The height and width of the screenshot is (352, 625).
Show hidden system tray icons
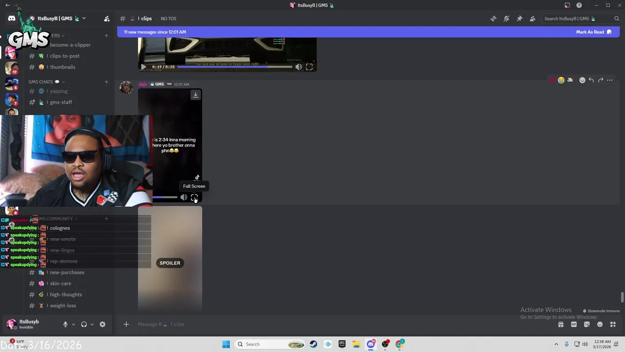(556, 344)
